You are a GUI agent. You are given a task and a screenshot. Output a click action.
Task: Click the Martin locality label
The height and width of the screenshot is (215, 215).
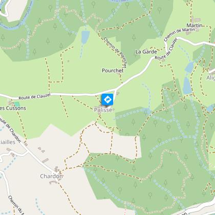coord(195,26)
